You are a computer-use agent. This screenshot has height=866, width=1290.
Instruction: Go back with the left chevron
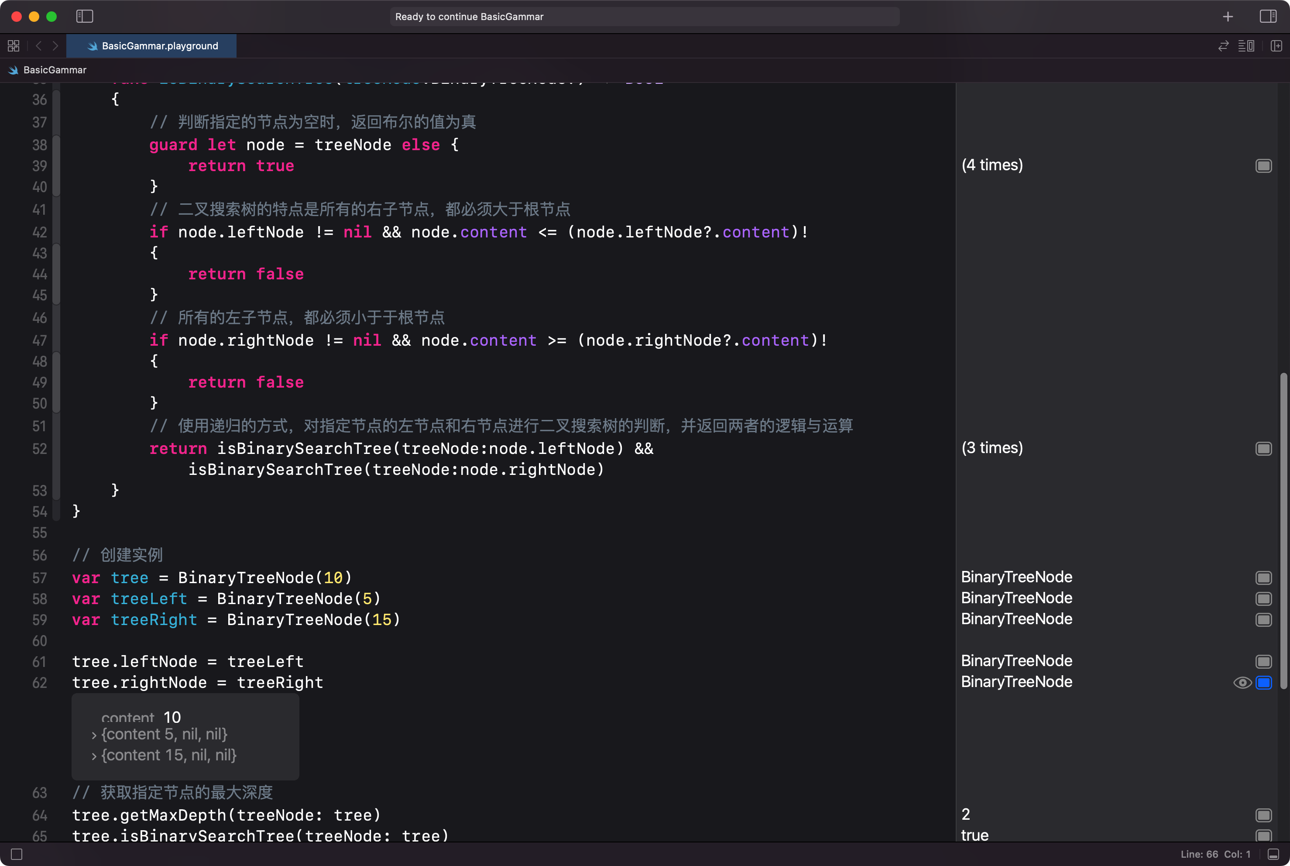pos(39,46)
